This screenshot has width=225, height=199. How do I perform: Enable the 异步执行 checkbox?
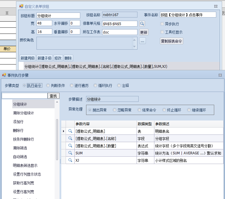162,24
